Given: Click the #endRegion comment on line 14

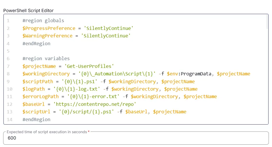Looking at the screenshot, I should point(36,119).
